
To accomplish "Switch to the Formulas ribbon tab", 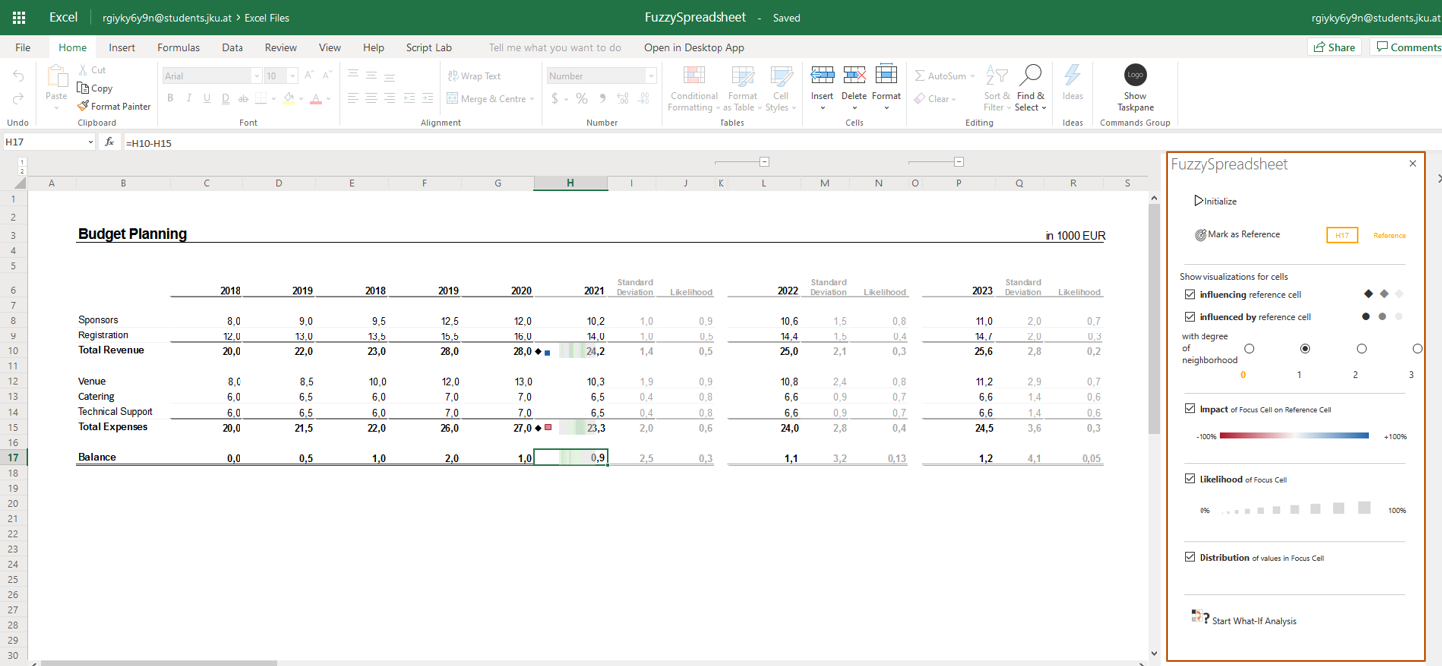I will (178, 47).
